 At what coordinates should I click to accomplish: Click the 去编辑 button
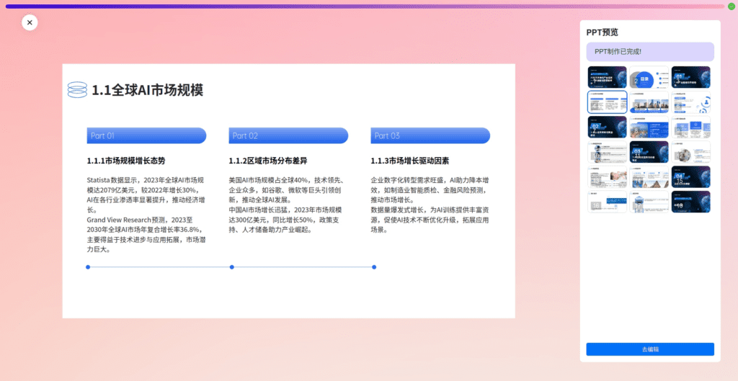649,349
